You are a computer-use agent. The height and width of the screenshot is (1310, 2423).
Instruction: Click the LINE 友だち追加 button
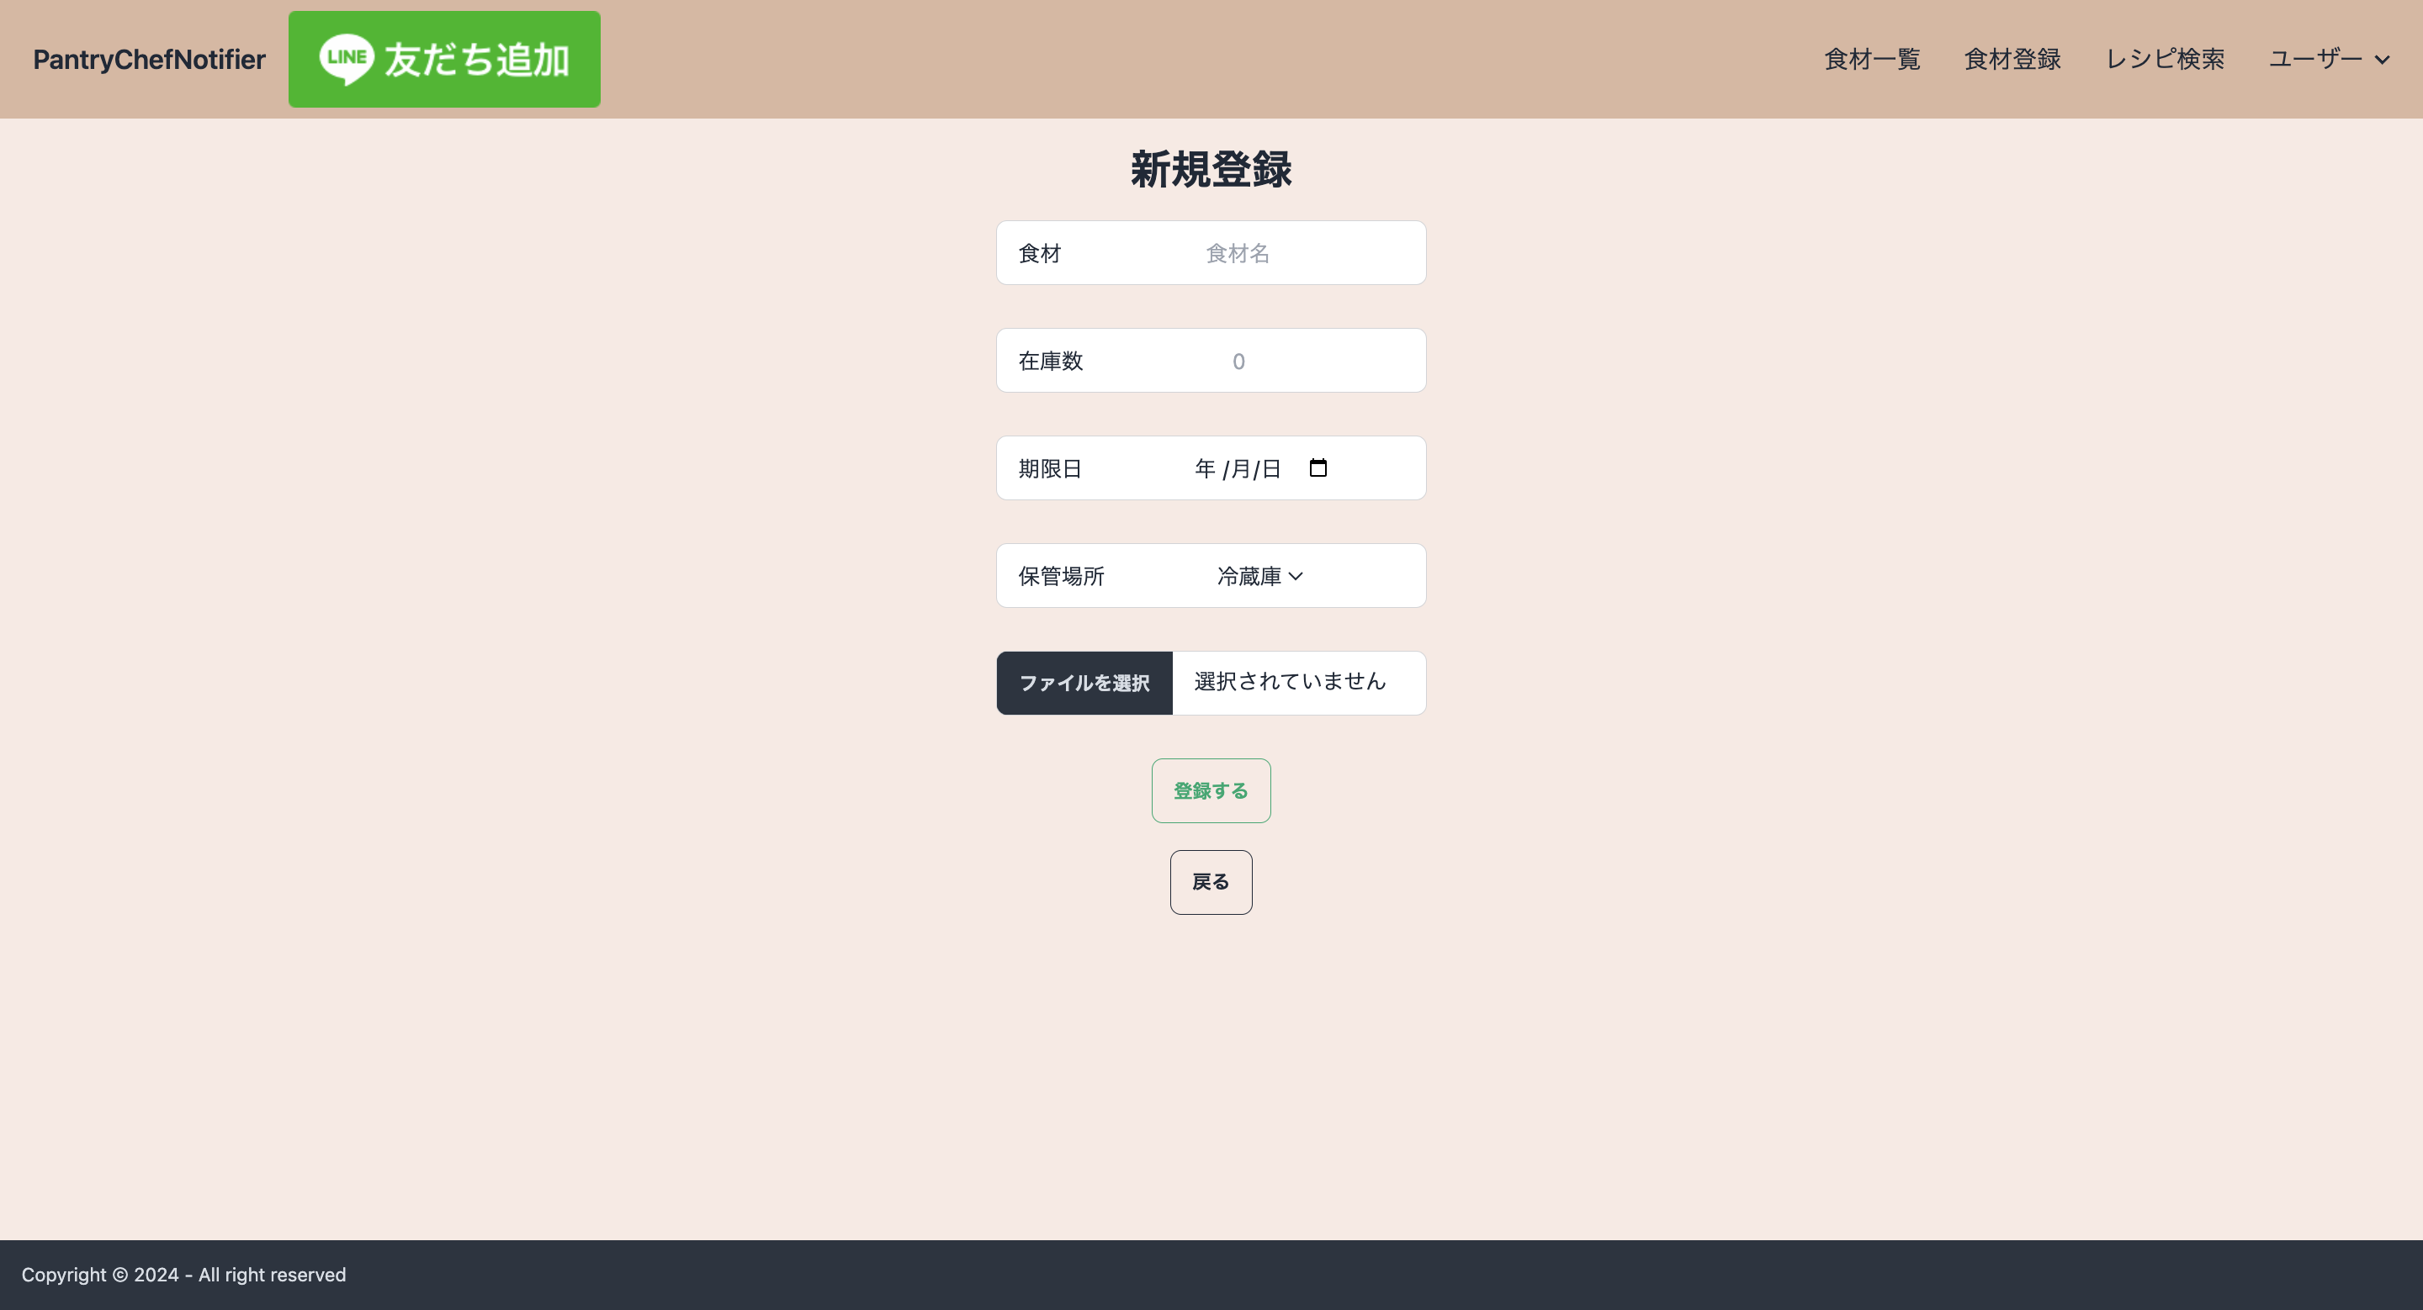[444, 59]
